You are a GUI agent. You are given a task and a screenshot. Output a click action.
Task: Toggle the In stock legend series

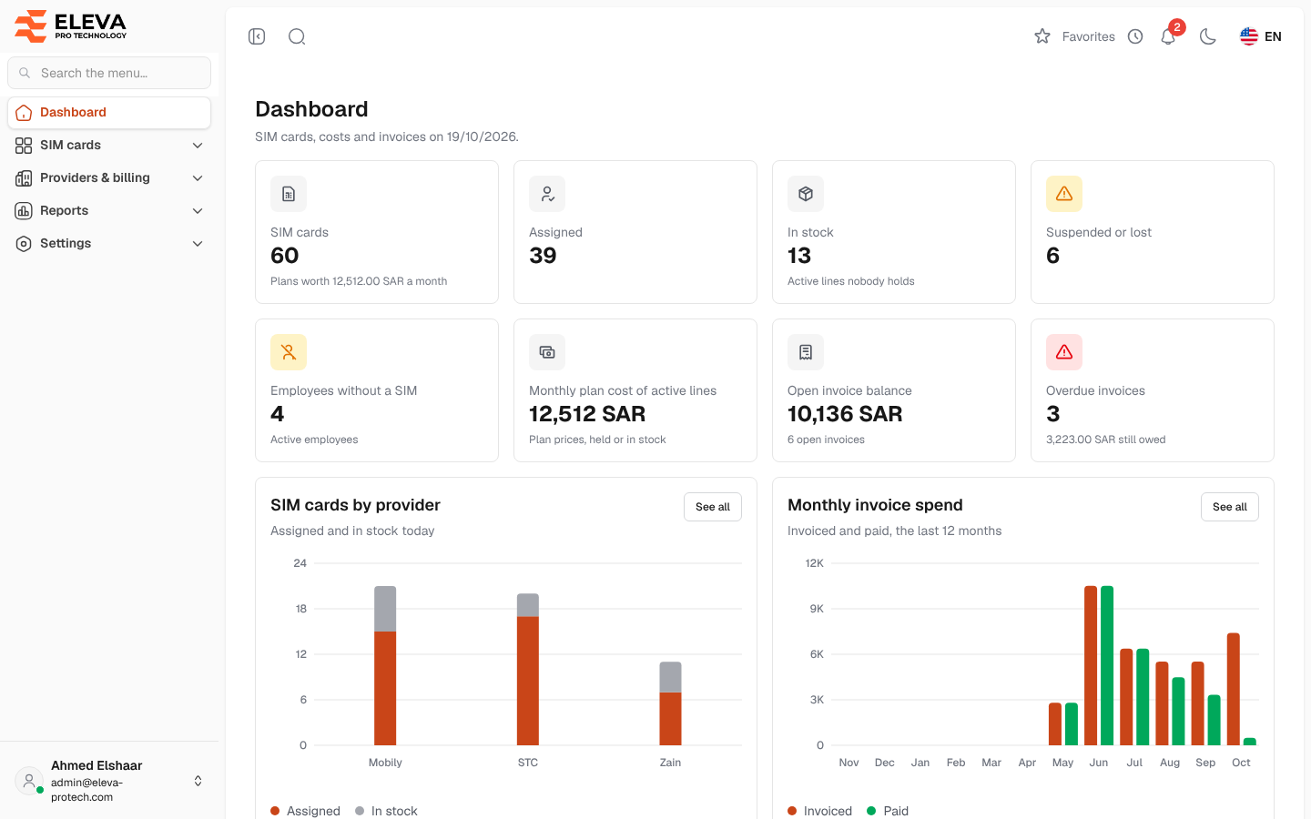point(386,811)
